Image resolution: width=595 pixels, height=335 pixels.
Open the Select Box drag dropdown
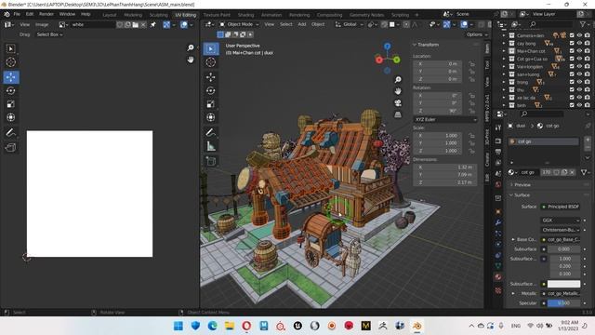tap(49, 34)
